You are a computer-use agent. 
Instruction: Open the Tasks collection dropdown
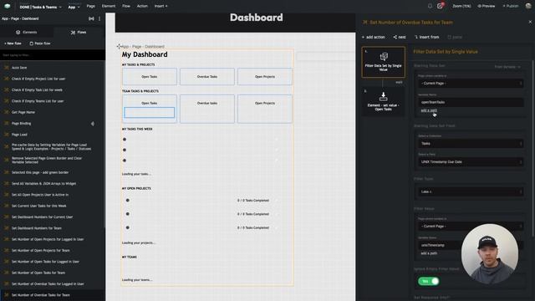[x=471, y=144]
